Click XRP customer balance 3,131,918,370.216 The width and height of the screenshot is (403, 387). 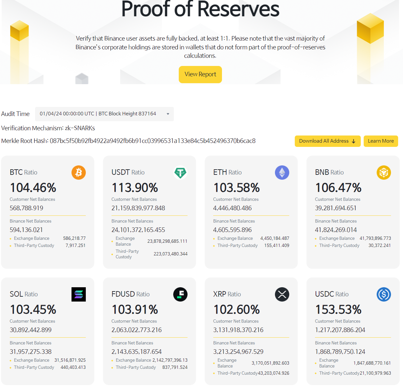(238, 330)
